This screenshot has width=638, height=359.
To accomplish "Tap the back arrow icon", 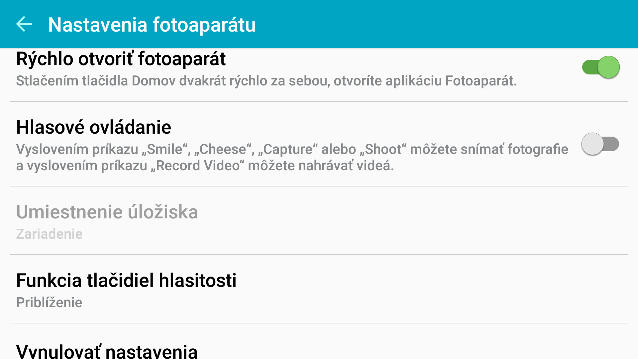I will 24,24.
